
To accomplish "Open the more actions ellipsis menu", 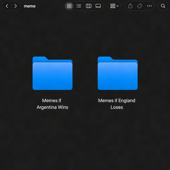I will (x=149, y=6).
